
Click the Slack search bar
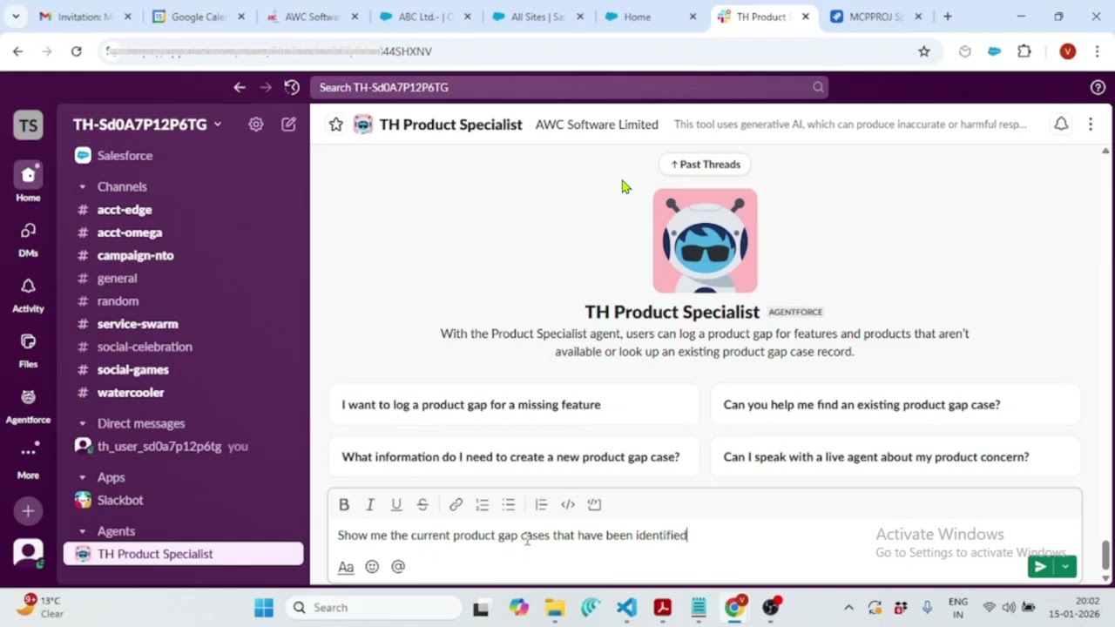click(x=569, y=87)
